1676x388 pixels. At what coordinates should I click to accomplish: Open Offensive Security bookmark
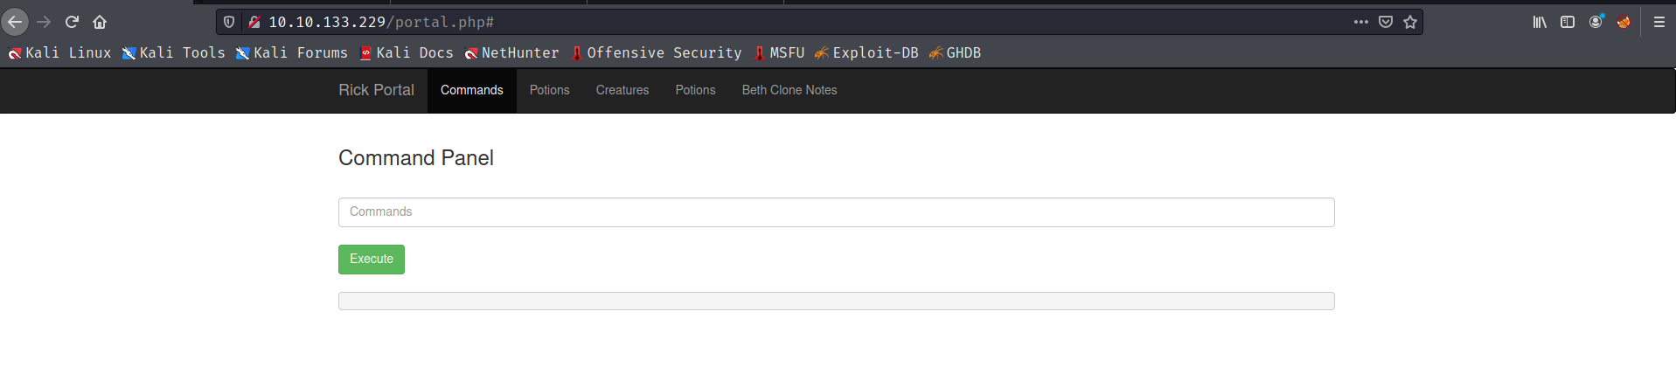pyautogui.click(x=657, y=53)
